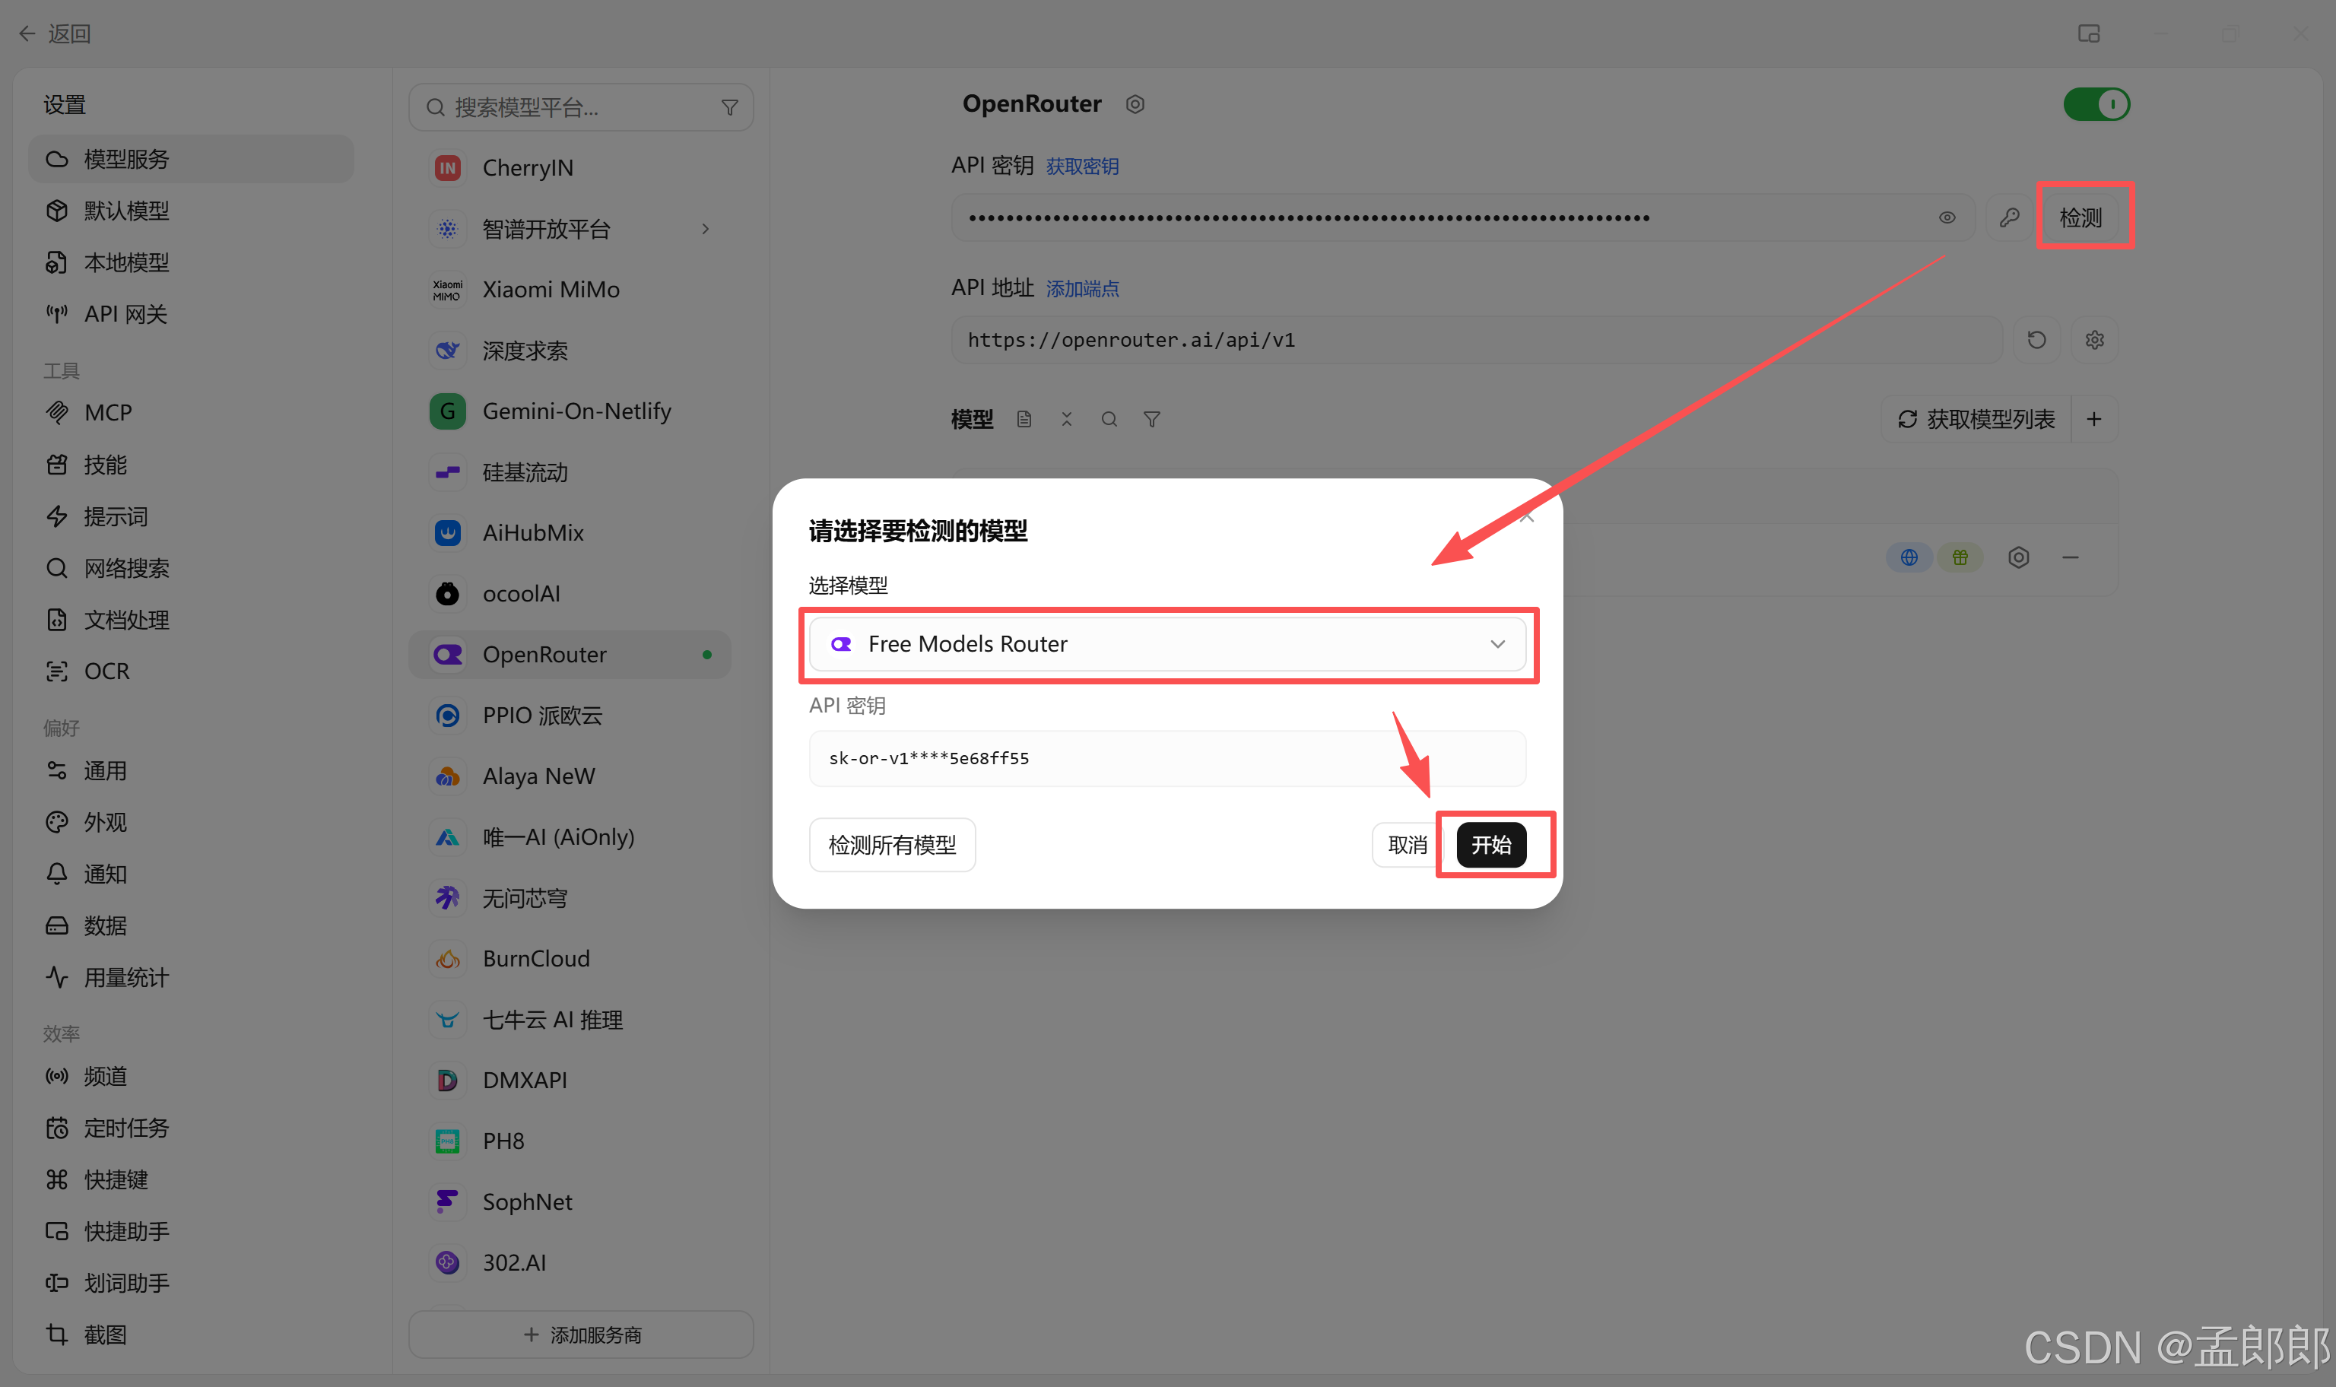Screen dimensions: 2336x1387
Task: Click the 返回 back button
Action: tap(54, 33)
